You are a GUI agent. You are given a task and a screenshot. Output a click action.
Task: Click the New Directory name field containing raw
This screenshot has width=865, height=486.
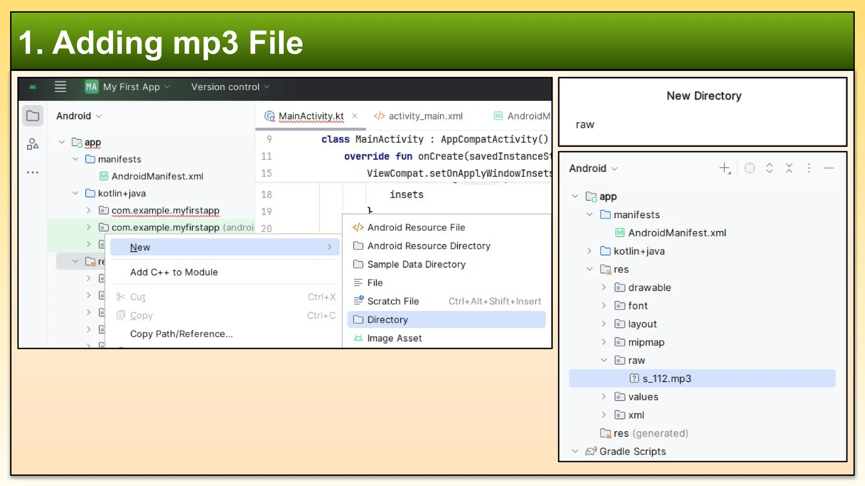coord(703,124)
